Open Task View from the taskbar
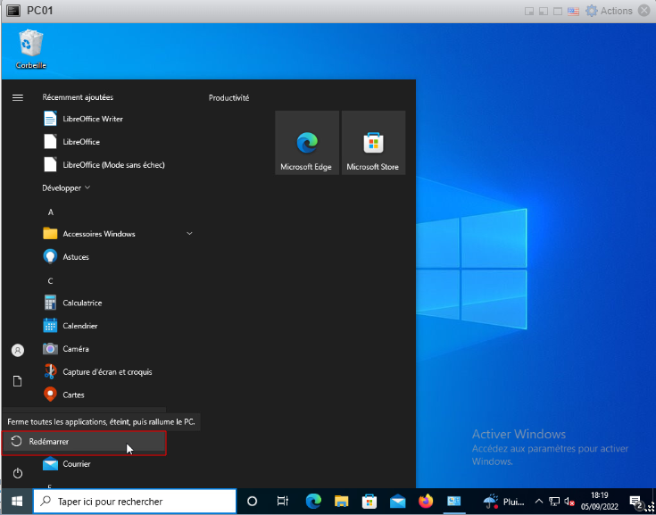 coord(282,502)
